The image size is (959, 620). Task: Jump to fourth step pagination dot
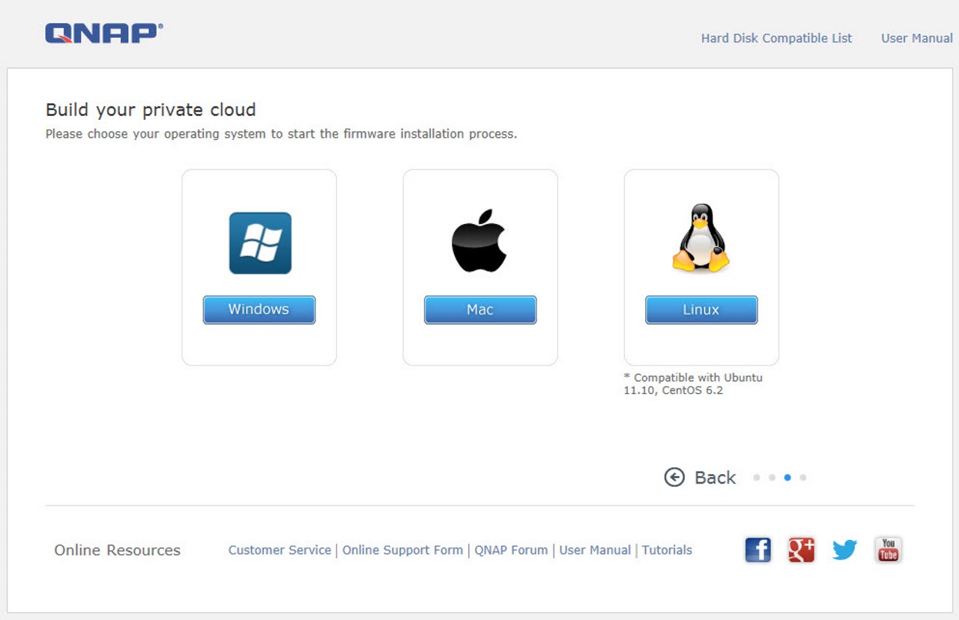point(803,478)
